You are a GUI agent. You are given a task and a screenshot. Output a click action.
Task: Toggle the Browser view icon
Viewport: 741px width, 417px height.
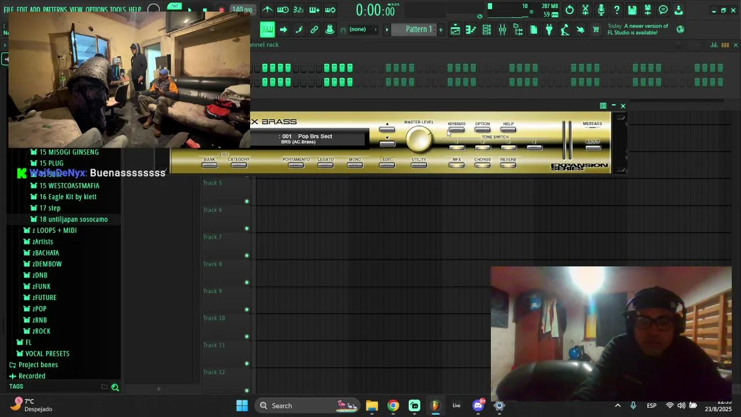pyautogui.click(x=518, y=30)
